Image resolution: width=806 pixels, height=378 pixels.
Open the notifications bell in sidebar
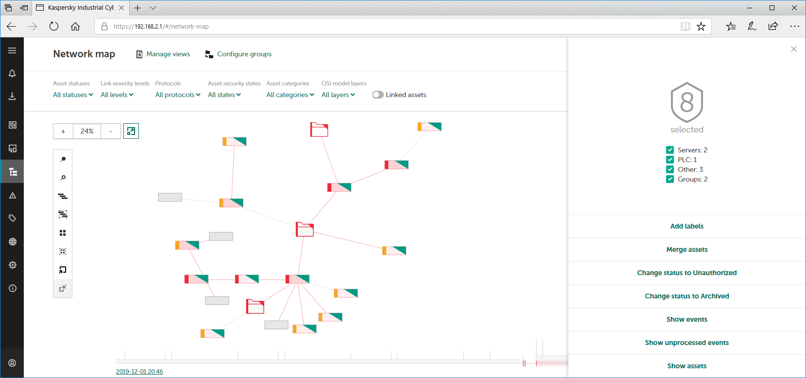tap(12, 73)
